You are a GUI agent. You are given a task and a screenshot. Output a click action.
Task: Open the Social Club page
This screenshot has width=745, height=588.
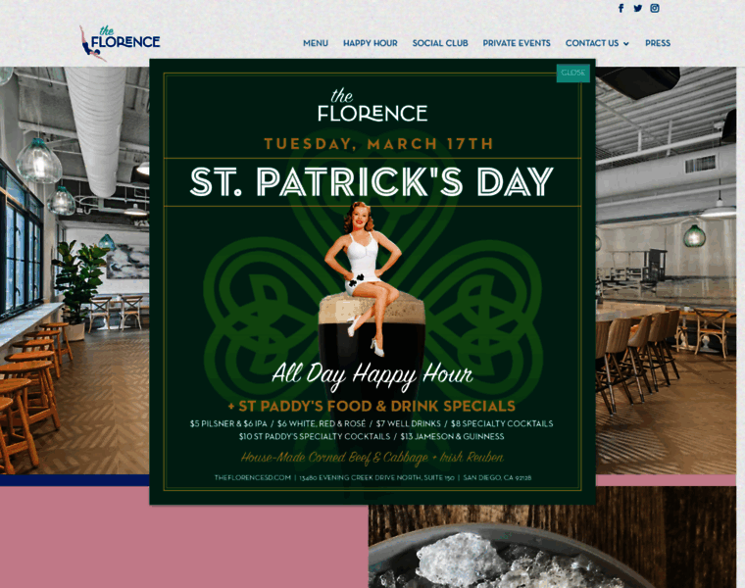[x=440, y=43]
